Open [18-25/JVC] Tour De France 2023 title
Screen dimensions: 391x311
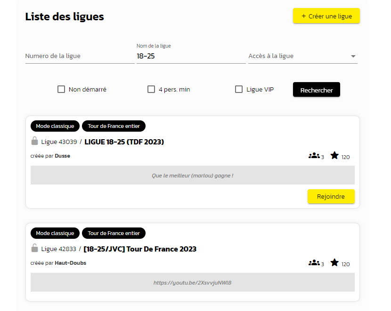(140, 249)
